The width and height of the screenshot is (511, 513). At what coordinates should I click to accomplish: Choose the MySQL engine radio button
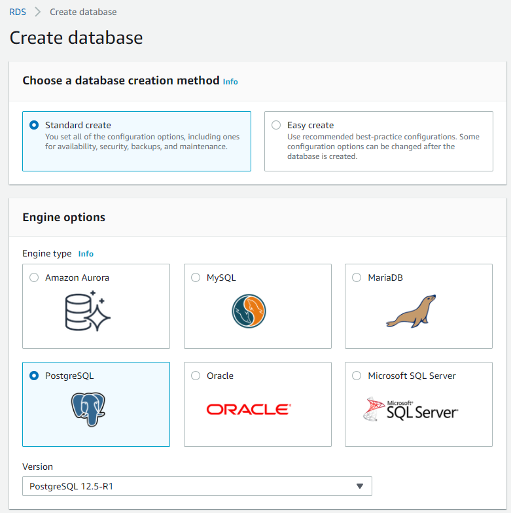196,277
